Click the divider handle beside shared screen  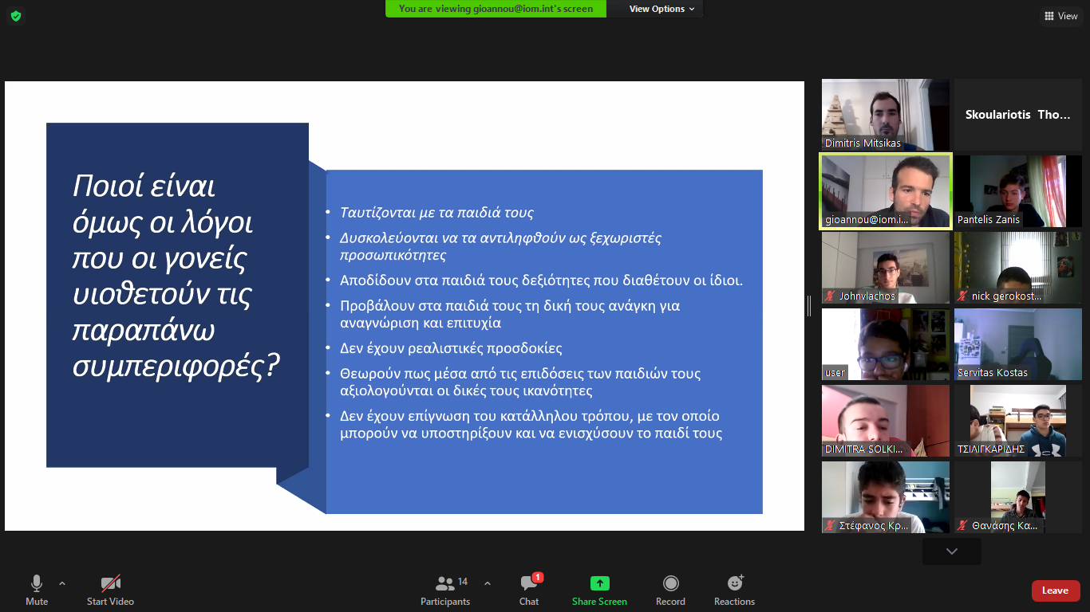pos(809,306)
